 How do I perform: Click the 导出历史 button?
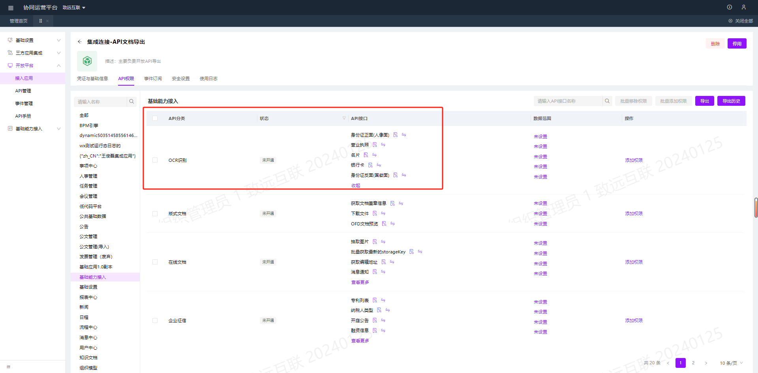pyautogui.click(x=731, y=101)
